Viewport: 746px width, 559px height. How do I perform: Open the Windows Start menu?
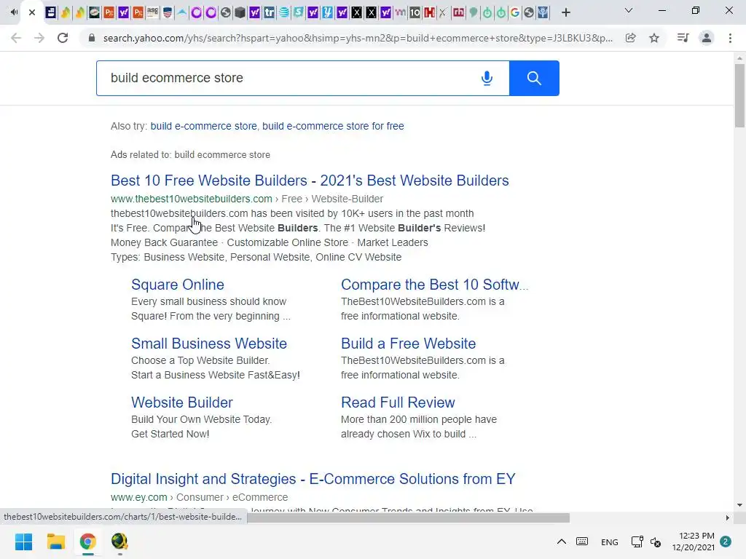pyautogui.click(x=23, y=542)
